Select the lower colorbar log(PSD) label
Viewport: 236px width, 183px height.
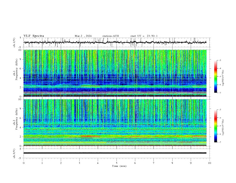coord(223,127)
